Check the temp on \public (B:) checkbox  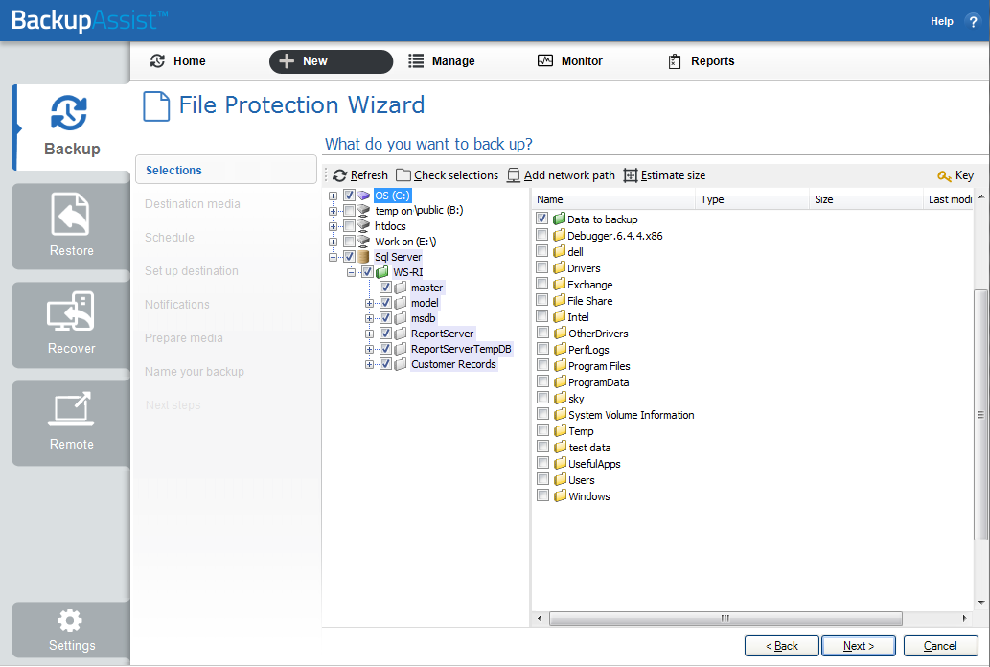click(x=349, y=210)
